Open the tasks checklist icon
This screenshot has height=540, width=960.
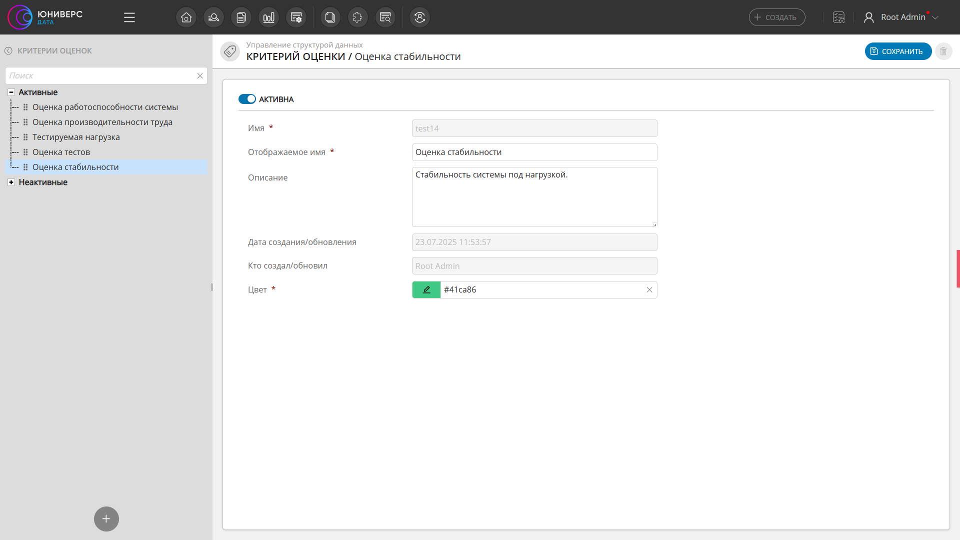click(x=838, y=17)
